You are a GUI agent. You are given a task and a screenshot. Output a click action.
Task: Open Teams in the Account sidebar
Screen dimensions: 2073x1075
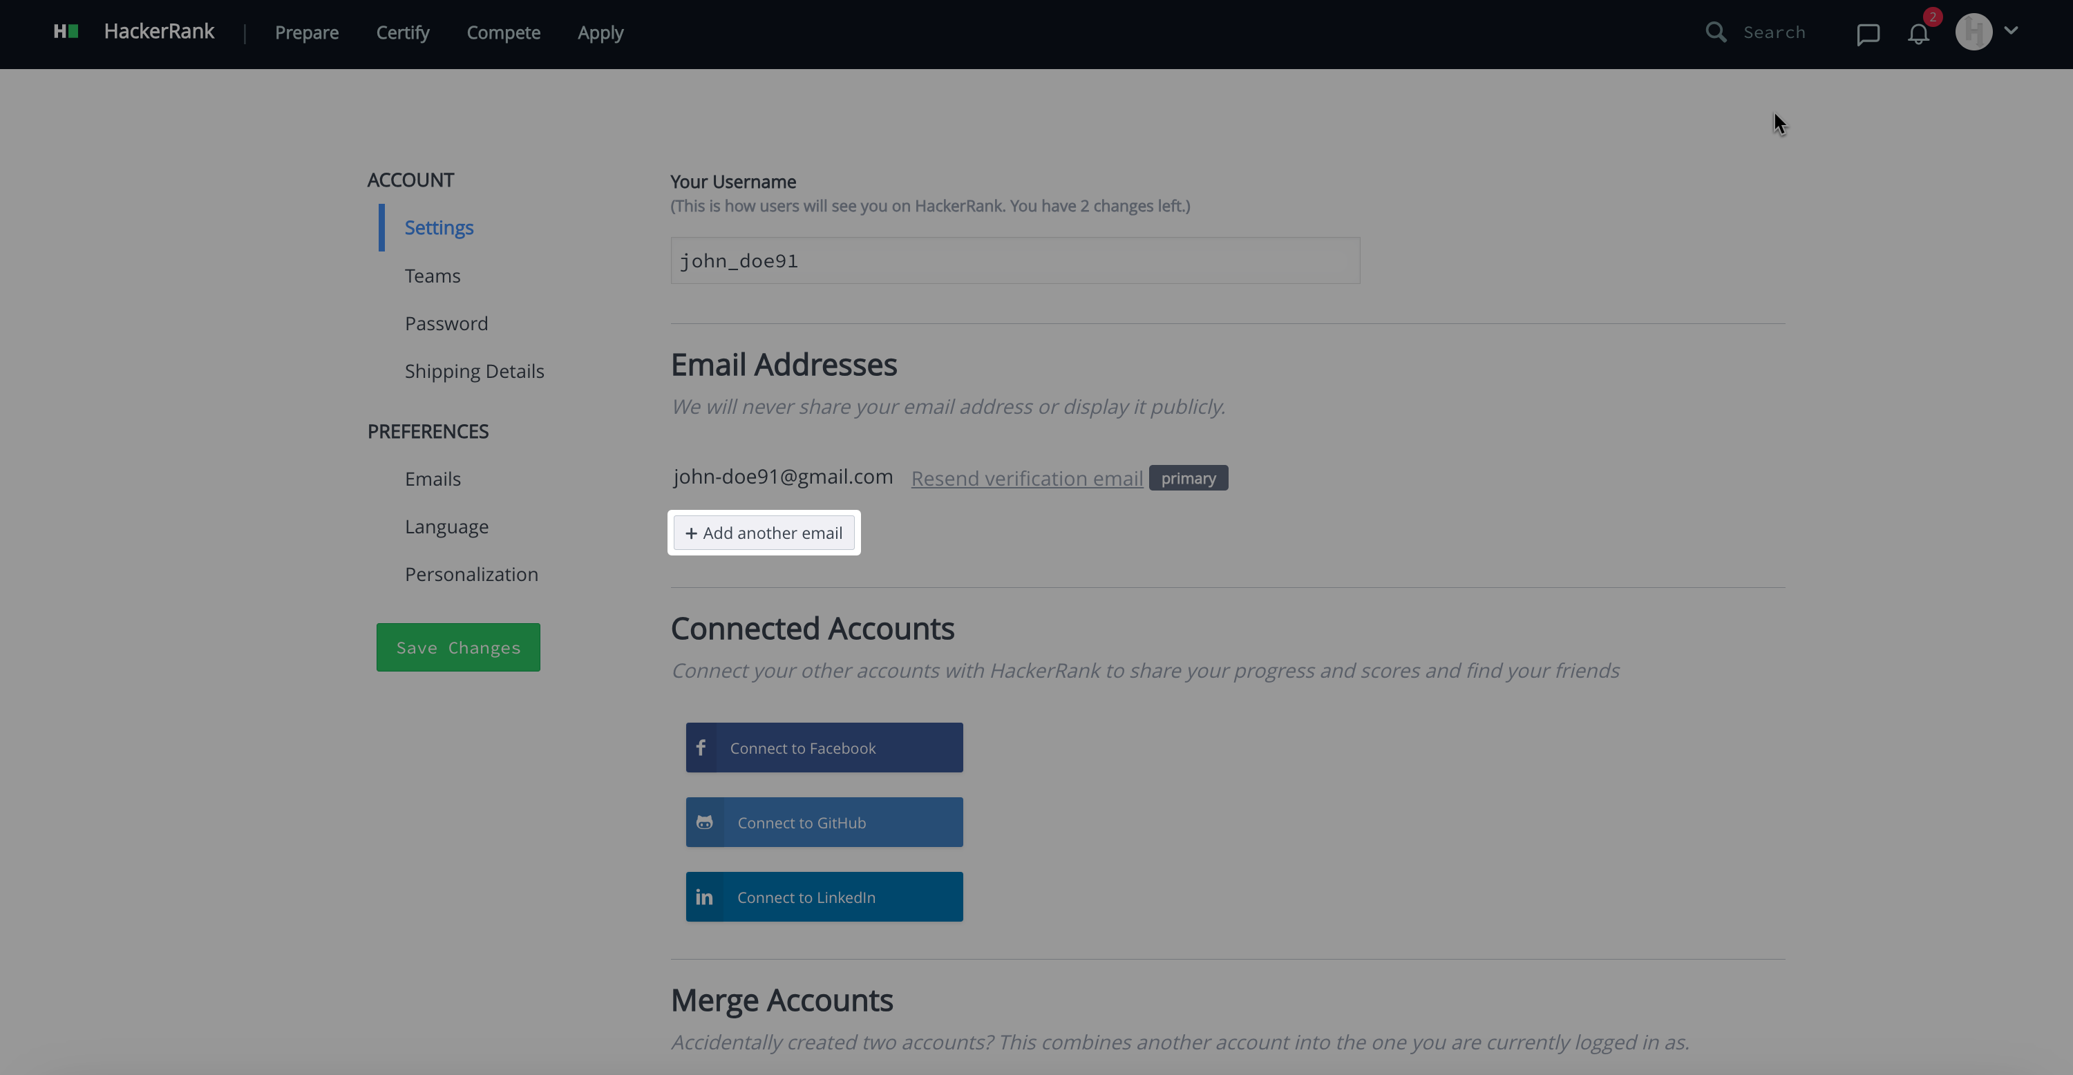pyautogui.click(x=432, y=276)
